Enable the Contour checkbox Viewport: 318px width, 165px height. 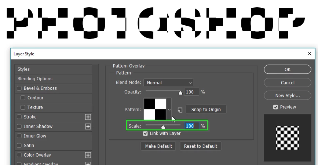pos(23,98)
